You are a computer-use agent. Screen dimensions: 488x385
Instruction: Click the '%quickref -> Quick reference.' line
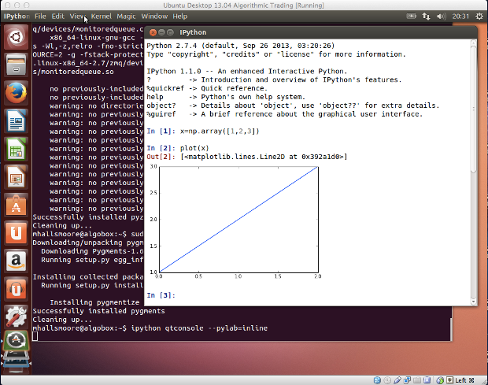coord(207,88)
